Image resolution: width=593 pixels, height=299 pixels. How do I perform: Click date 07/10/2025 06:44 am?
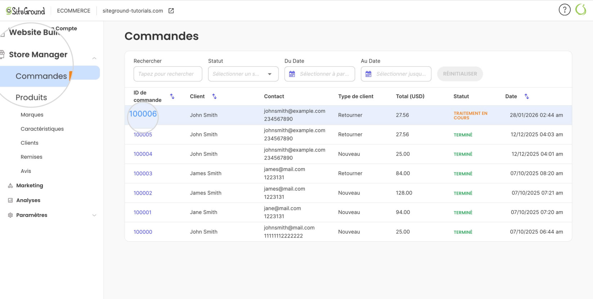[x=536, y=232]
